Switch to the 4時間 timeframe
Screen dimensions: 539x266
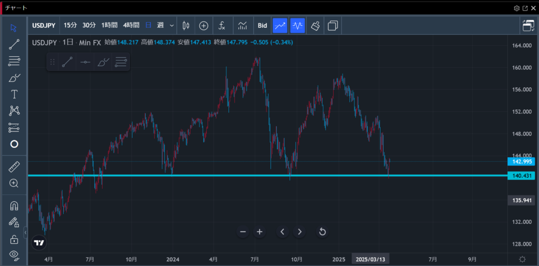[x=131, y=25]
